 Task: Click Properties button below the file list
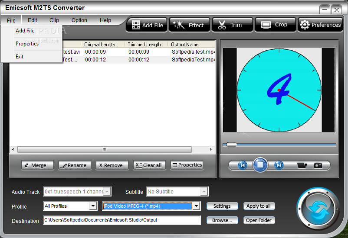point(187,165)
